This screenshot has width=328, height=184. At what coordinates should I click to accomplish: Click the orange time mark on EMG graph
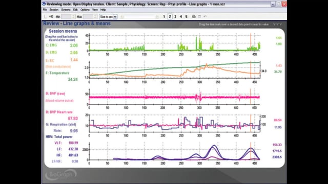(x=251, y=42)
